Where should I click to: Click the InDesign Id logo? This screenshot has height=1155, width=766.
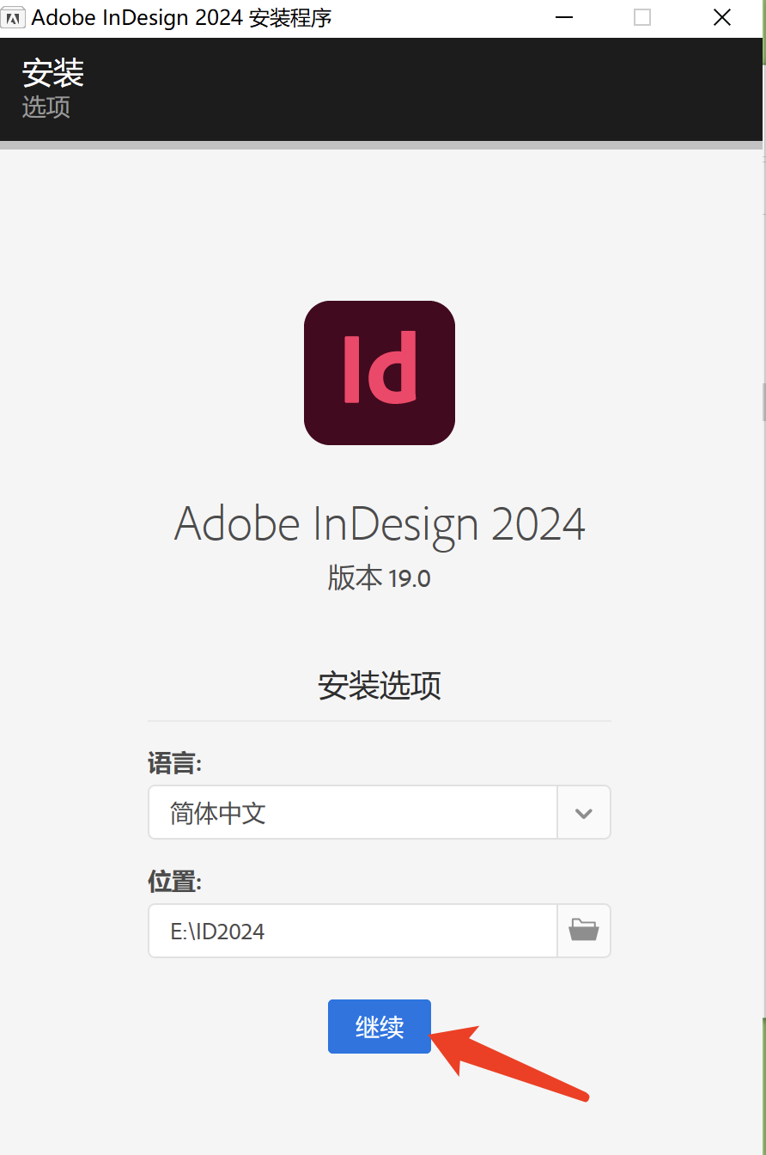pos(380,373)
